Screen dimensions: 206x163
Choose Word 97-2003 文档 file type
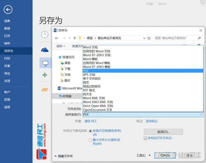coord(143,55)
